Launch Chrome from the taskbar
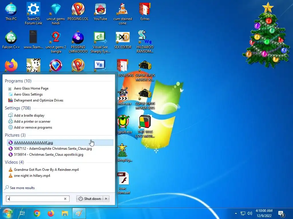This screenshot has width=293, height=219. [37, 213]
